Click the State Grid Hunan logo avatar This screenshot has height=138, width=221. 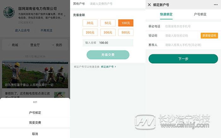pos(9,13)
